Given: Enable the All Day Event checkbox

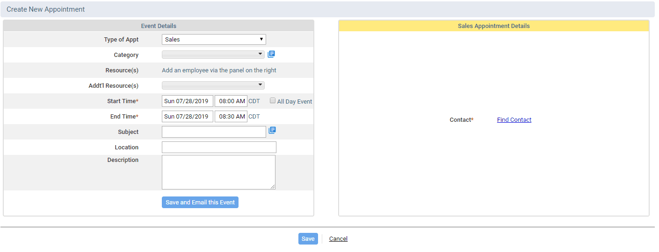Looking at the screenshot, I should (x=273, y=101).
